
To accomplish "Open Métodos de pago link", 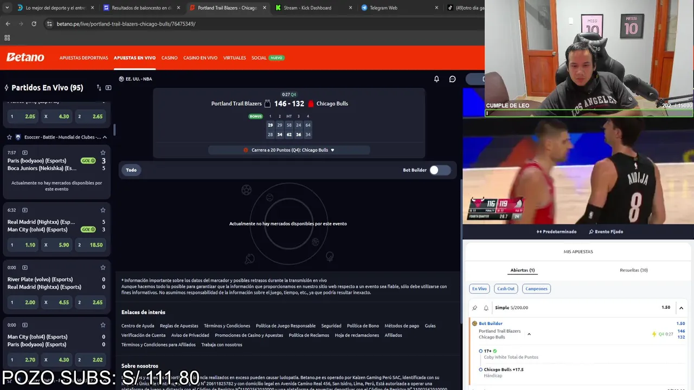I will coord(402,326).
